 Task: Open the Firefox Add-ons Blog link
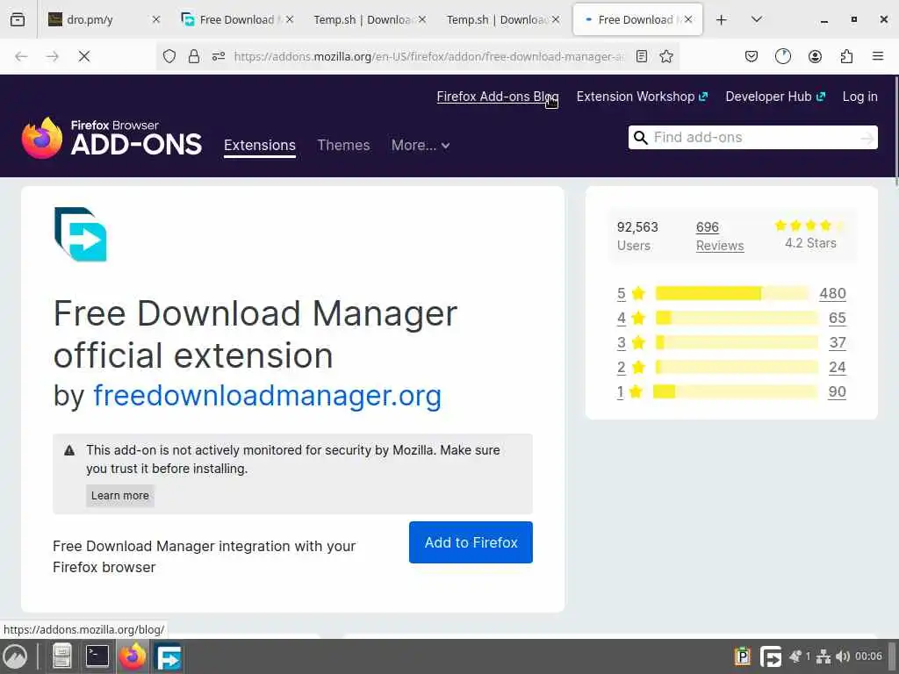498,97
